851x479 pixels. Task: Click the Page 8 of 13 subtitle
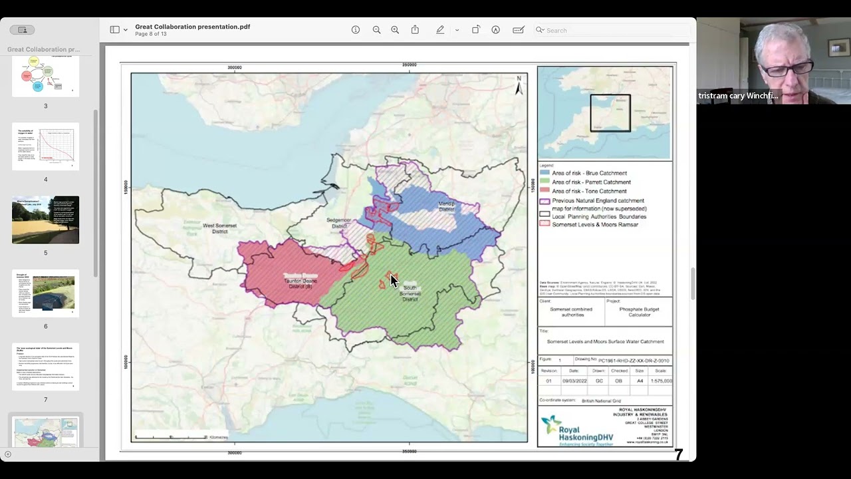[151, 34]
